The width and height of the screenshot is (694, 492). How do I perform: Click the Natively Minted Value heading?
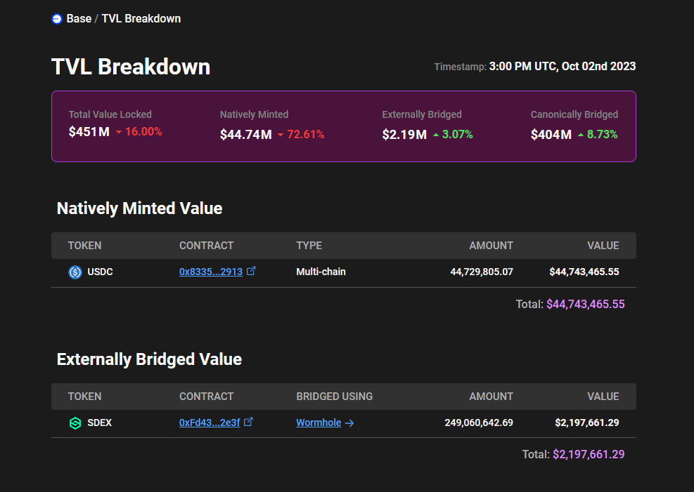coord(139,208)
